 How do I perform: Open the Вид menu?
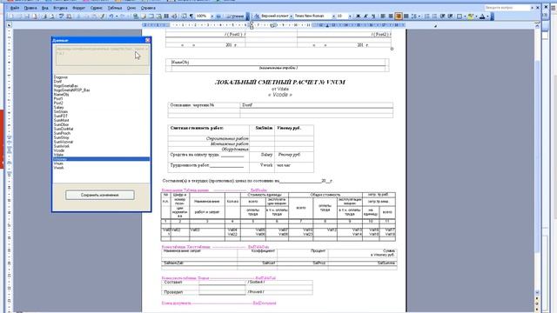pos(45,8)
